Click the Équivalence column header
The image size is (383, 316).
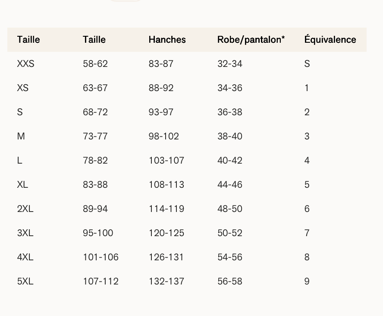tap(330, 40)
